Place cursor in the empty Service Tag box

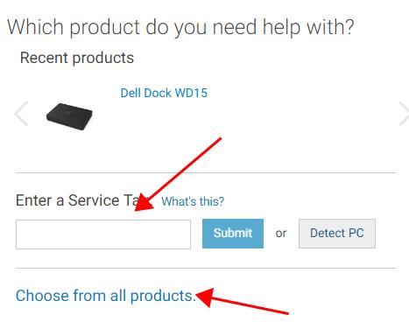point(103,234)
